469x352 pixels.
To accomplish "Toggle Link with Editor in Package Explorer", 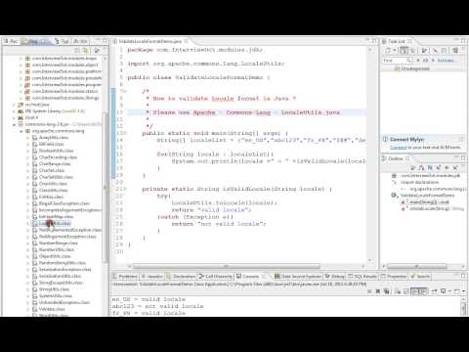I will (x=86, y=51).
